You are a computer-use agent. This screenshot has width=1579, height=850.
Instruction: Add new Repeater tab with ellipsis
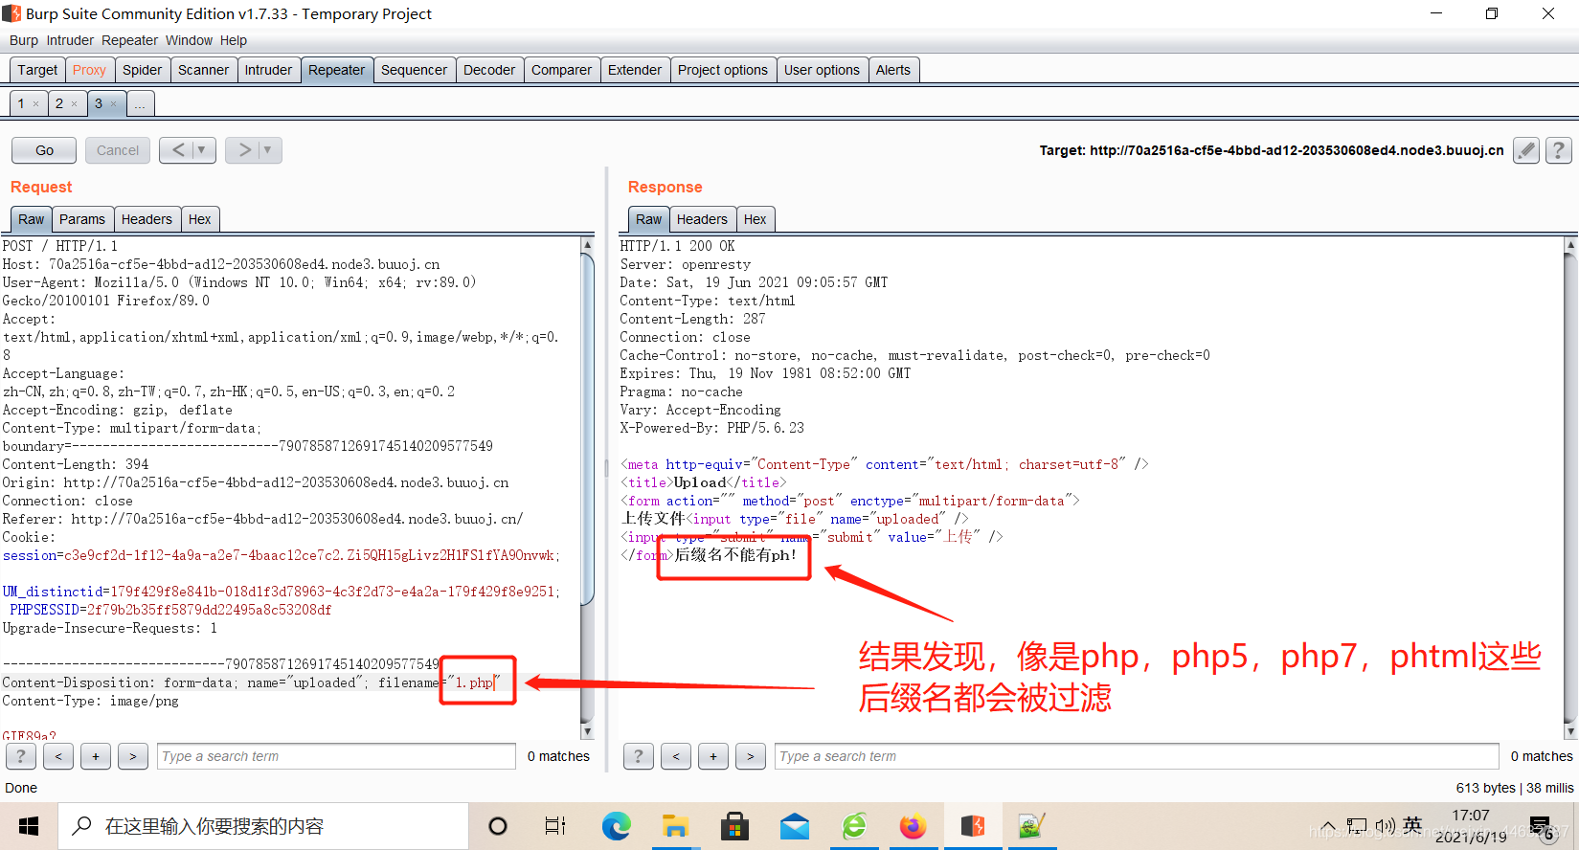coord(140,103)
